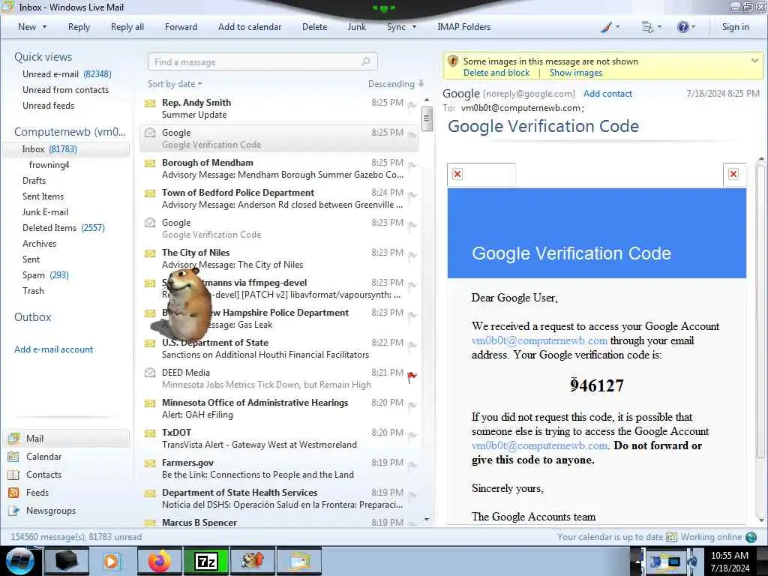
Task: Toggle the red flag on DEED Media email
Action: coord(412,376)
